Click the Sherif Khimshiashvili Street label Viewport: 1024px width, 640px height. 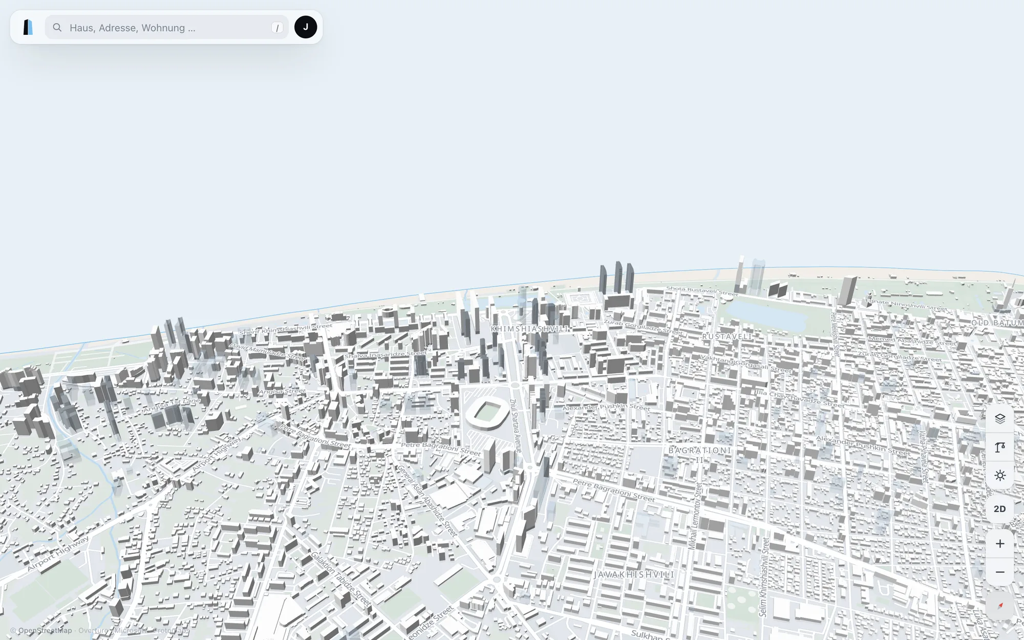[286, 329]
